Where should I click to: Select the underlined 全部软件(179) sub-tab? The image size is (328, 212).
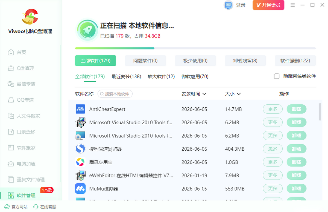click(90, 76)
